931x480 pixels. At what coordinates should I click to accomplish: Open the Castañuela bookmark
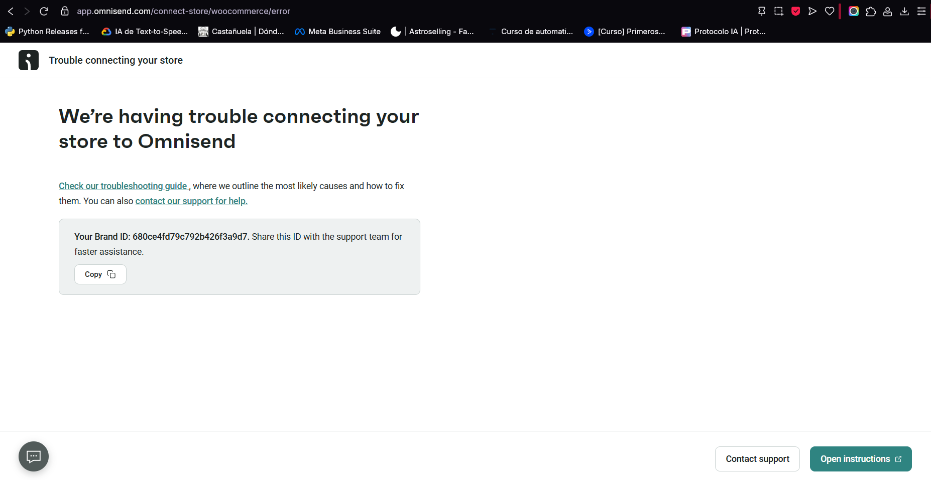[241, 32]
